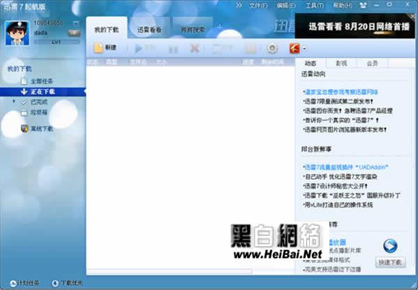The height and width of the screenshot is (290, 418).
Task: Click the 离线下载 offline download icon
Action: click(25, 129)
